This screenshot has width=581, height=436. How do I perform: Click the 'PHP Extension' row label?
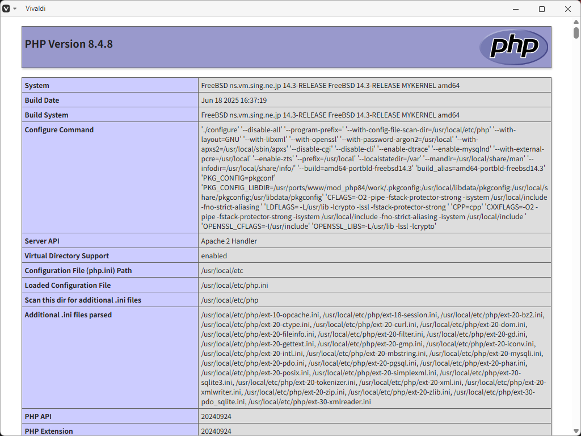[49, 431]
